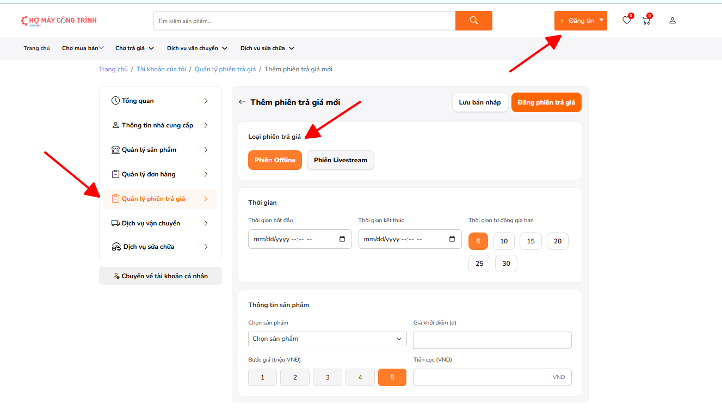The width and height of the screenshot is (722, 410).
Task: Set bid step to 3 triệu VNĐ
Action: click(328, 377)
